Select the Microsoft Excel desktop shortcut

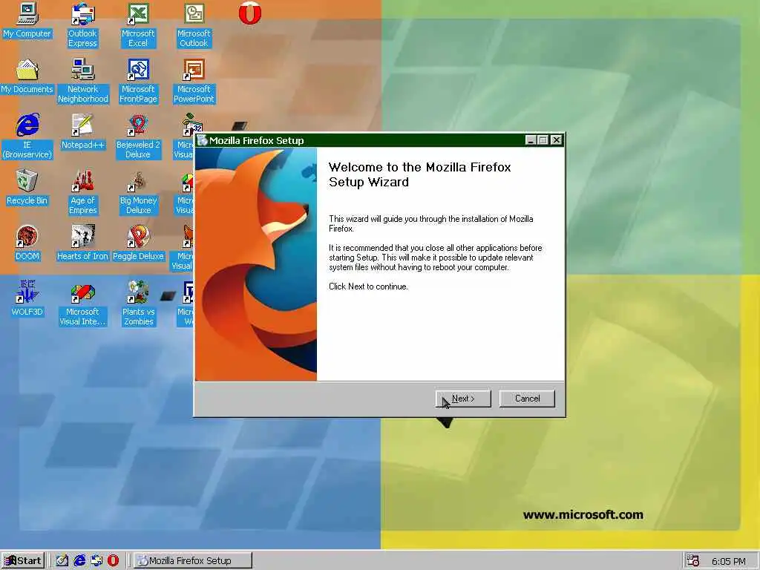[138, 25]
